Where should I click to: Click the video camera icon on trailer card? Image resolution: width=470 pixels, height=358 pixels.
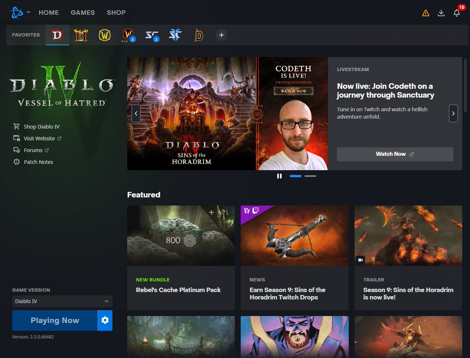(361, 260)
